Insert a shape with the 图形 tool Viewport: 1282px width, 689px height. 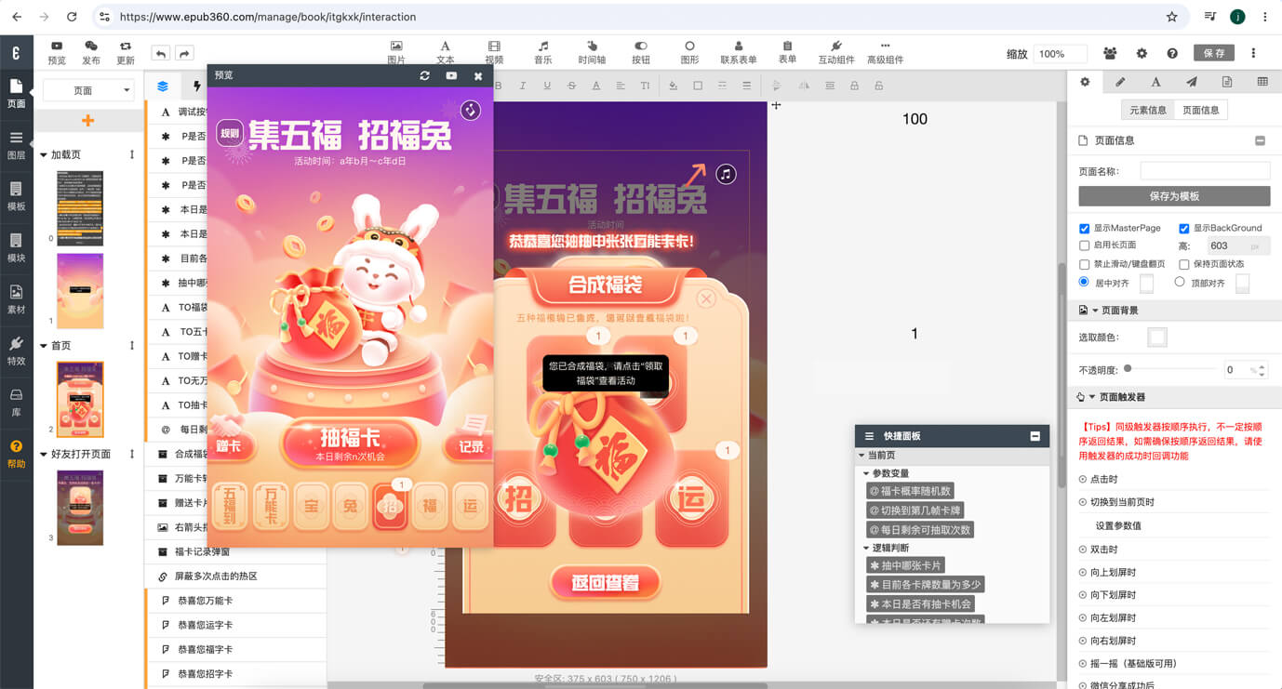click(689, 52)
